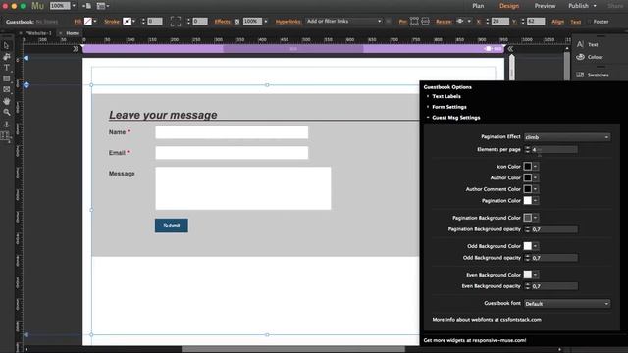
Task: Open the Add or filter links dropdown
Action: point(343,22)
